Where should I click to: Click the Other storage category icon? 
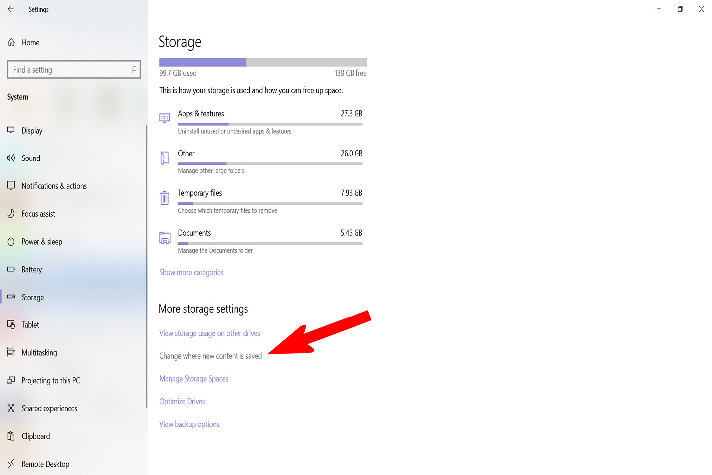[164, 158]
